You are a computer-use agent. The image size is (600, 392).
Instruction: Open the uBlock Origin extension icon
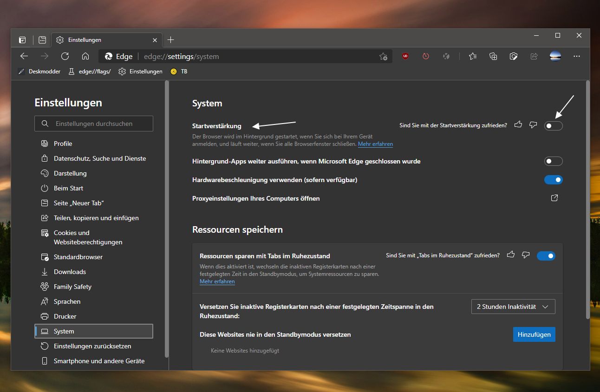(x=405, y=56)
